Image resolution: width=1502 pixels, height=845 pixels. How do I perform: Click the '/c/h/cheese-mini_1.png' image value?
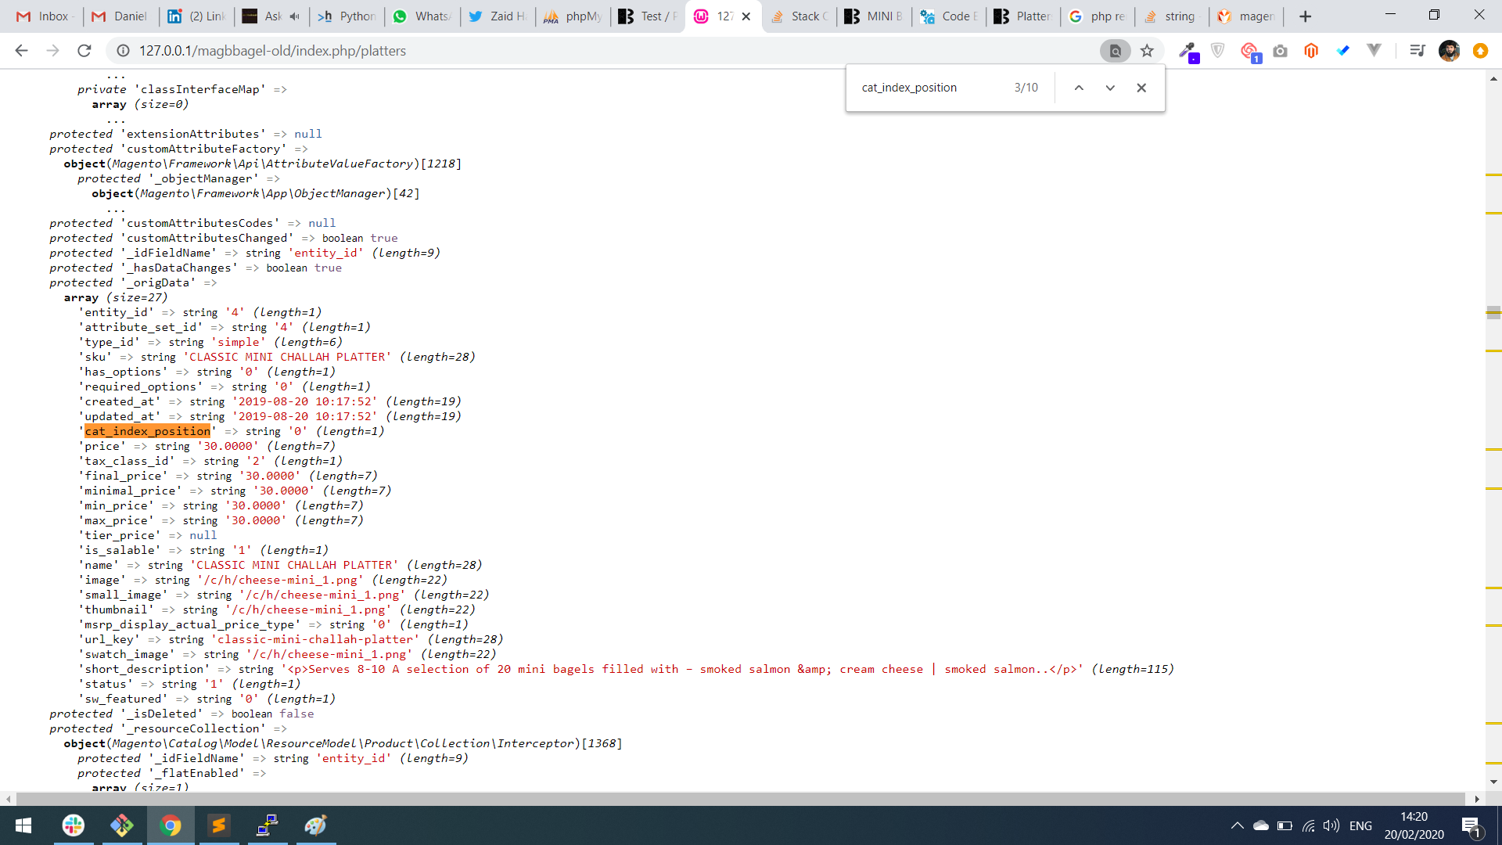click(280, 580)
